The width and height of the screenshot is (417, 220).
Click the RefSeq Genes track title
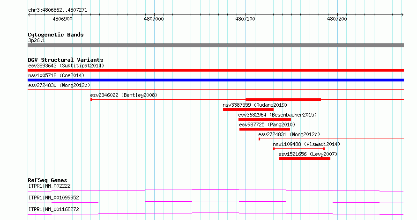tap(47, 180)
